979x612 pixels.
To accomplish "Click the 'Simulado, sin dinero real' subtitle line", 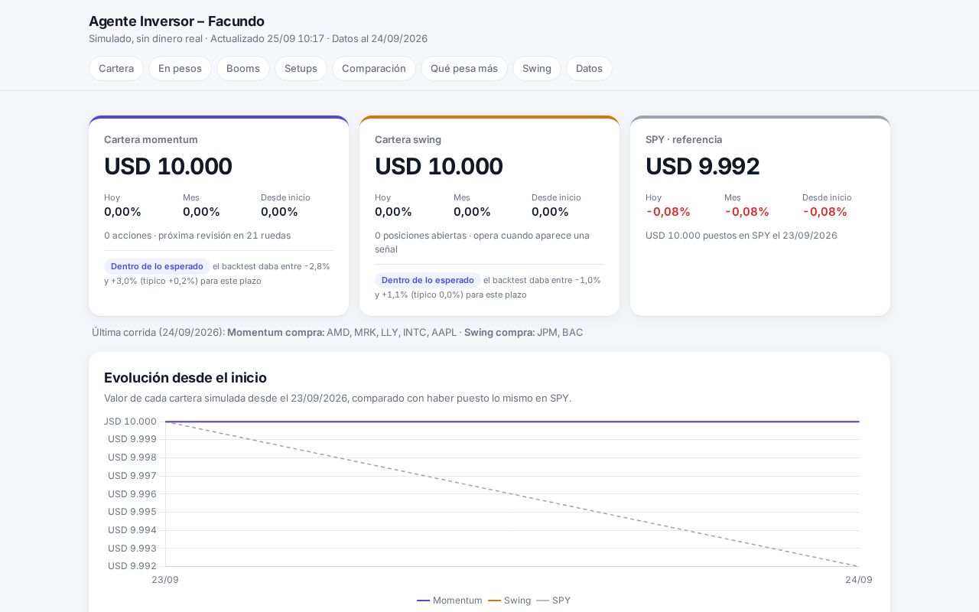I will [258, 39].
